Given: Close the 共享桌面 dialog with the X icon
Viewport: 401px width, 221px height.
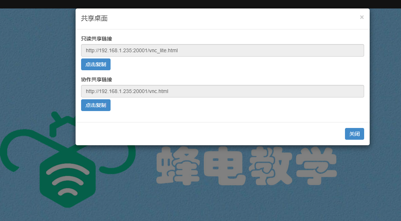Looking at the screenshot, I should tap(362, 17).
